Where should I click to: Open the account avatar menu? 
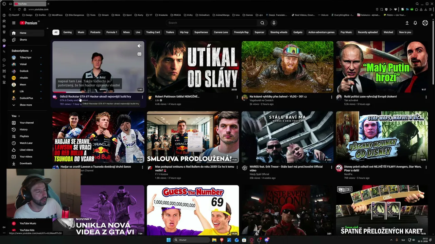pos(425,23)
